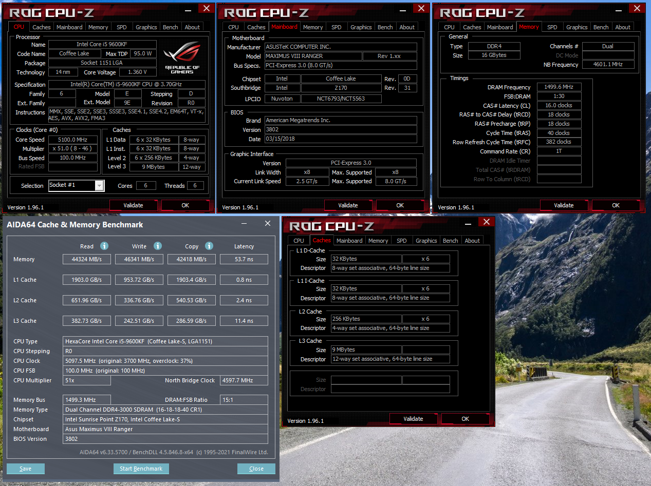Click Validate in the Caches window
The width and height of the screenshot is (651, 486).
point(414,419)
